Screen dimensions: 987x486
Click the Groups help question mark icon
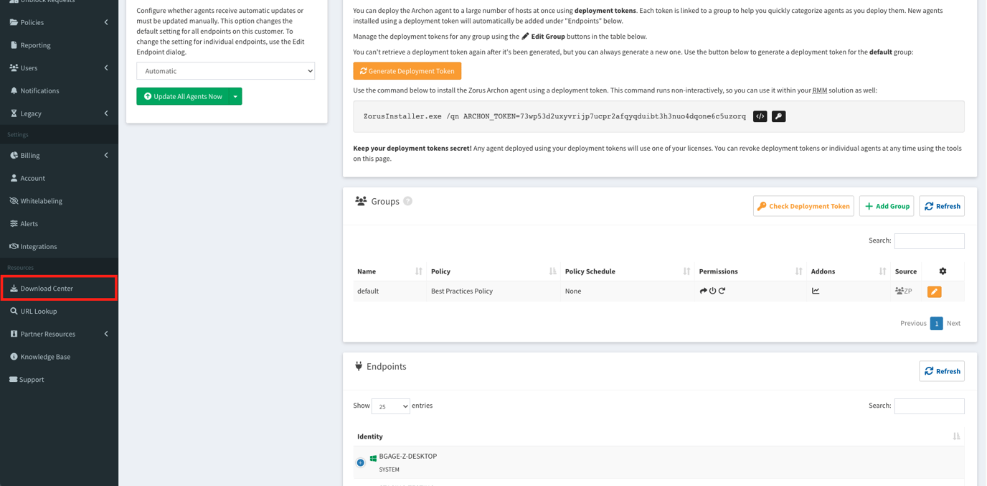(407, 201)
